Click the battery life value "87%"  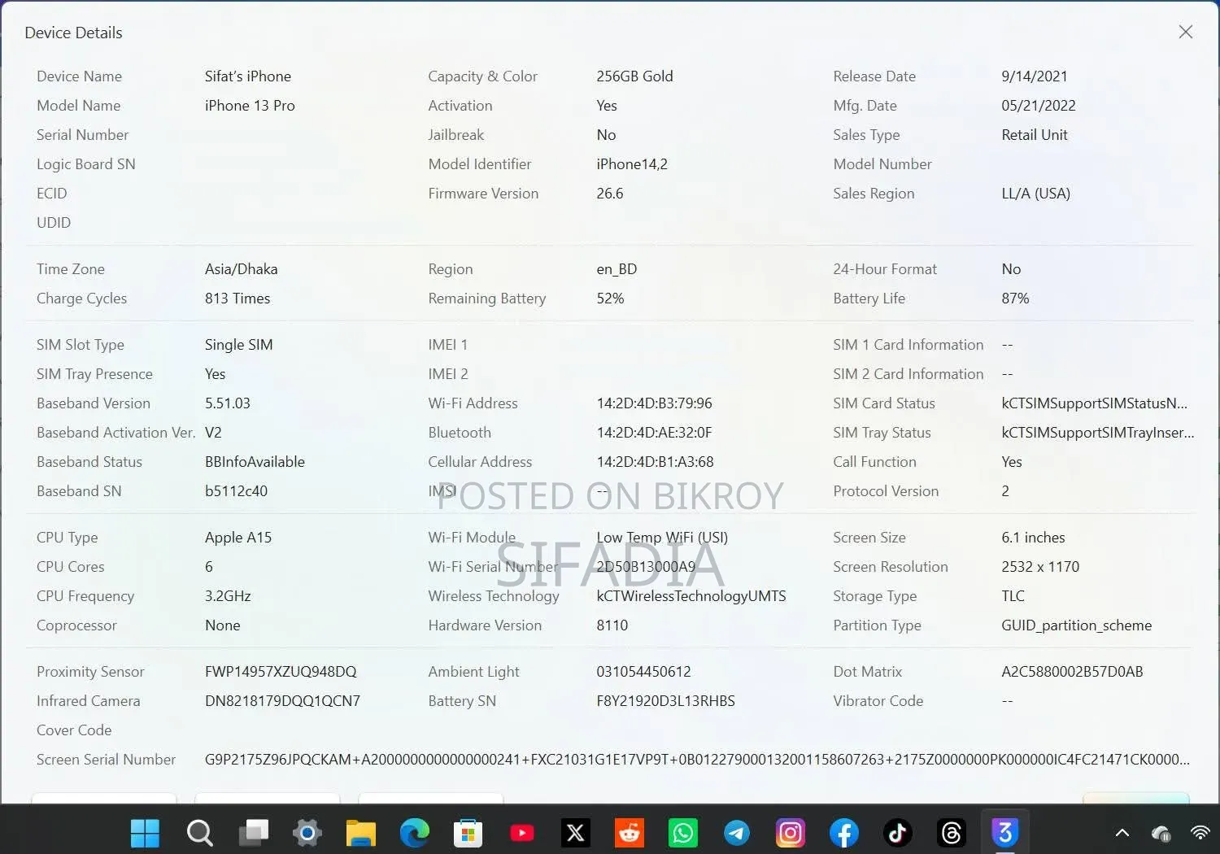[x=1015, y=298]
